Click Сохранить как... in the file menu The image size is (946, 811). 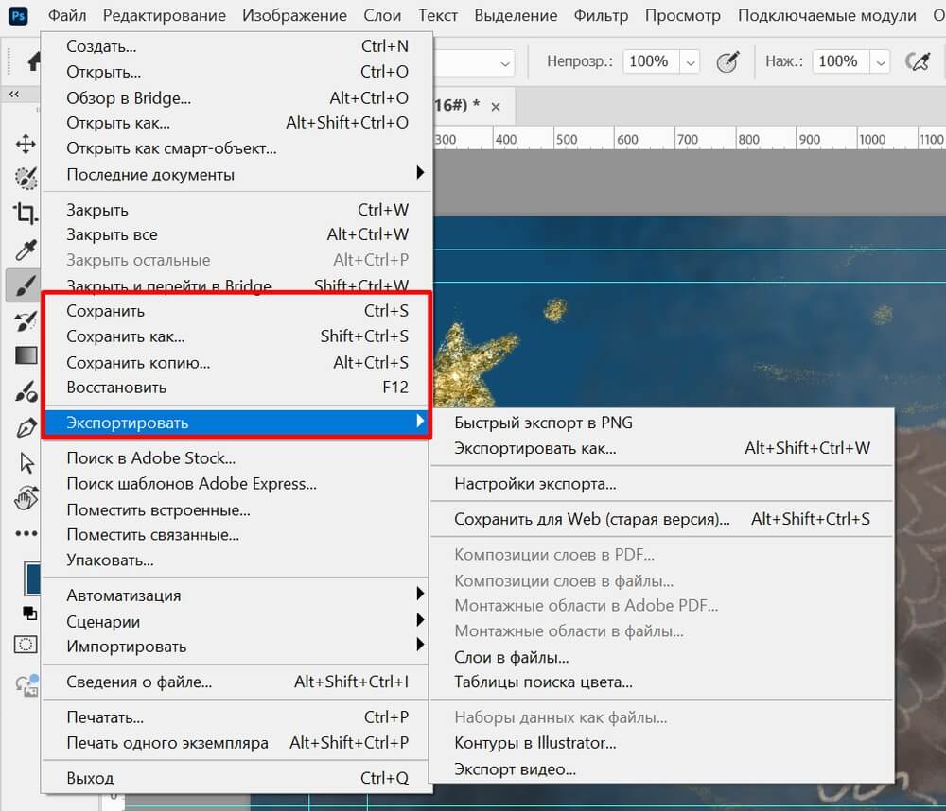tap(126, 336)
